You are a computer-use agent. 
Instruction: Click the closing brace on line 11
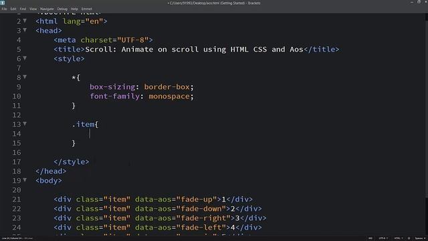[74, 106]
